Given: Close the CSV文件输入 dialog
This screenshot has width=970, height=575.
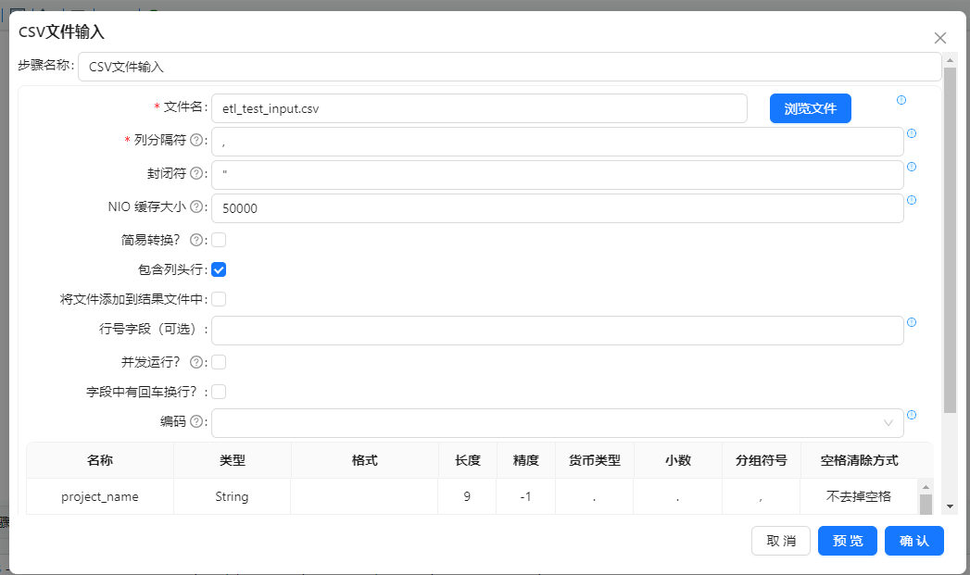Looking at the screenshot, I should point(940,38).
